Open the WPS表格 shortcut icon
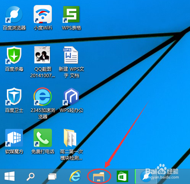 71,14
